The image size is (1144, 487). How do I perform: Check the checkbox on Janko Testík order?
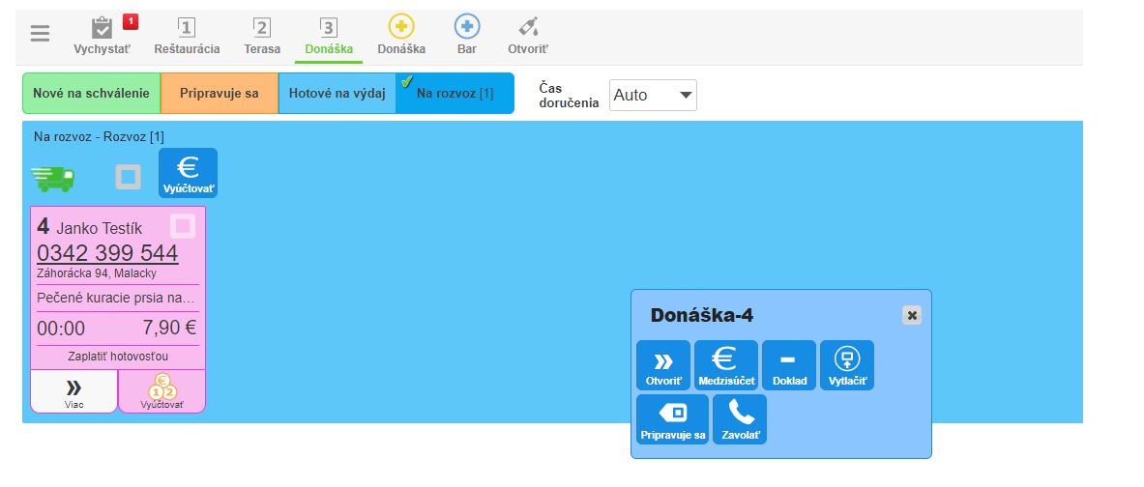coord(183,226)
